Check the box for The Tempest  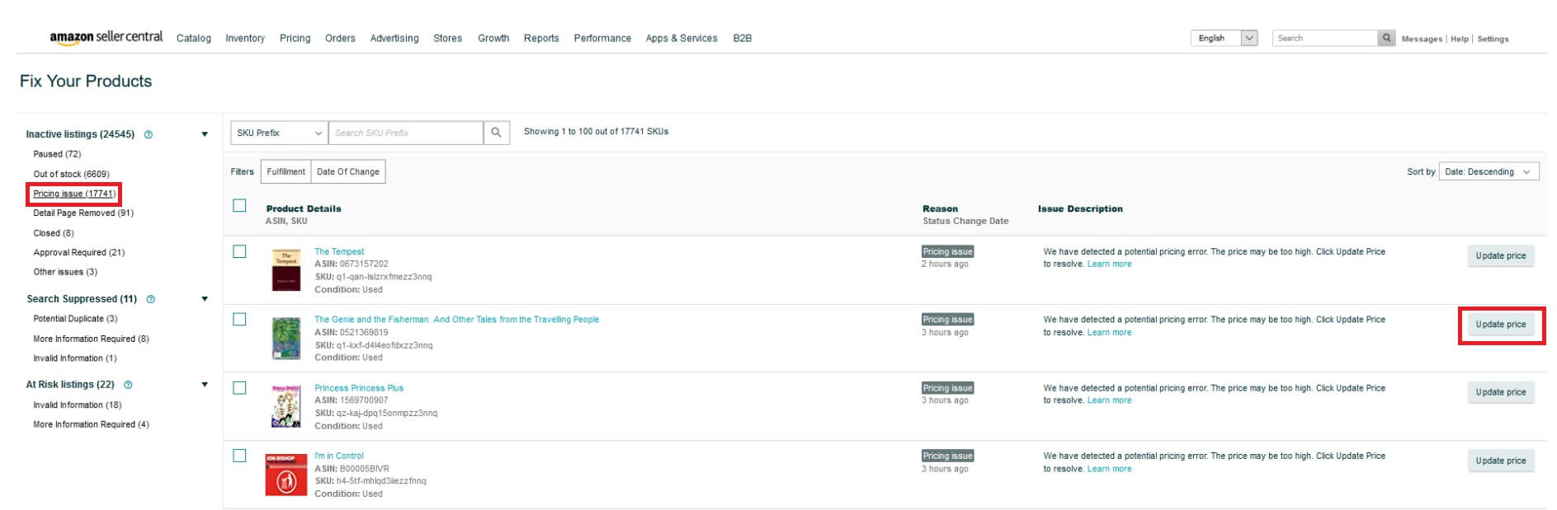tap(239, 251)
